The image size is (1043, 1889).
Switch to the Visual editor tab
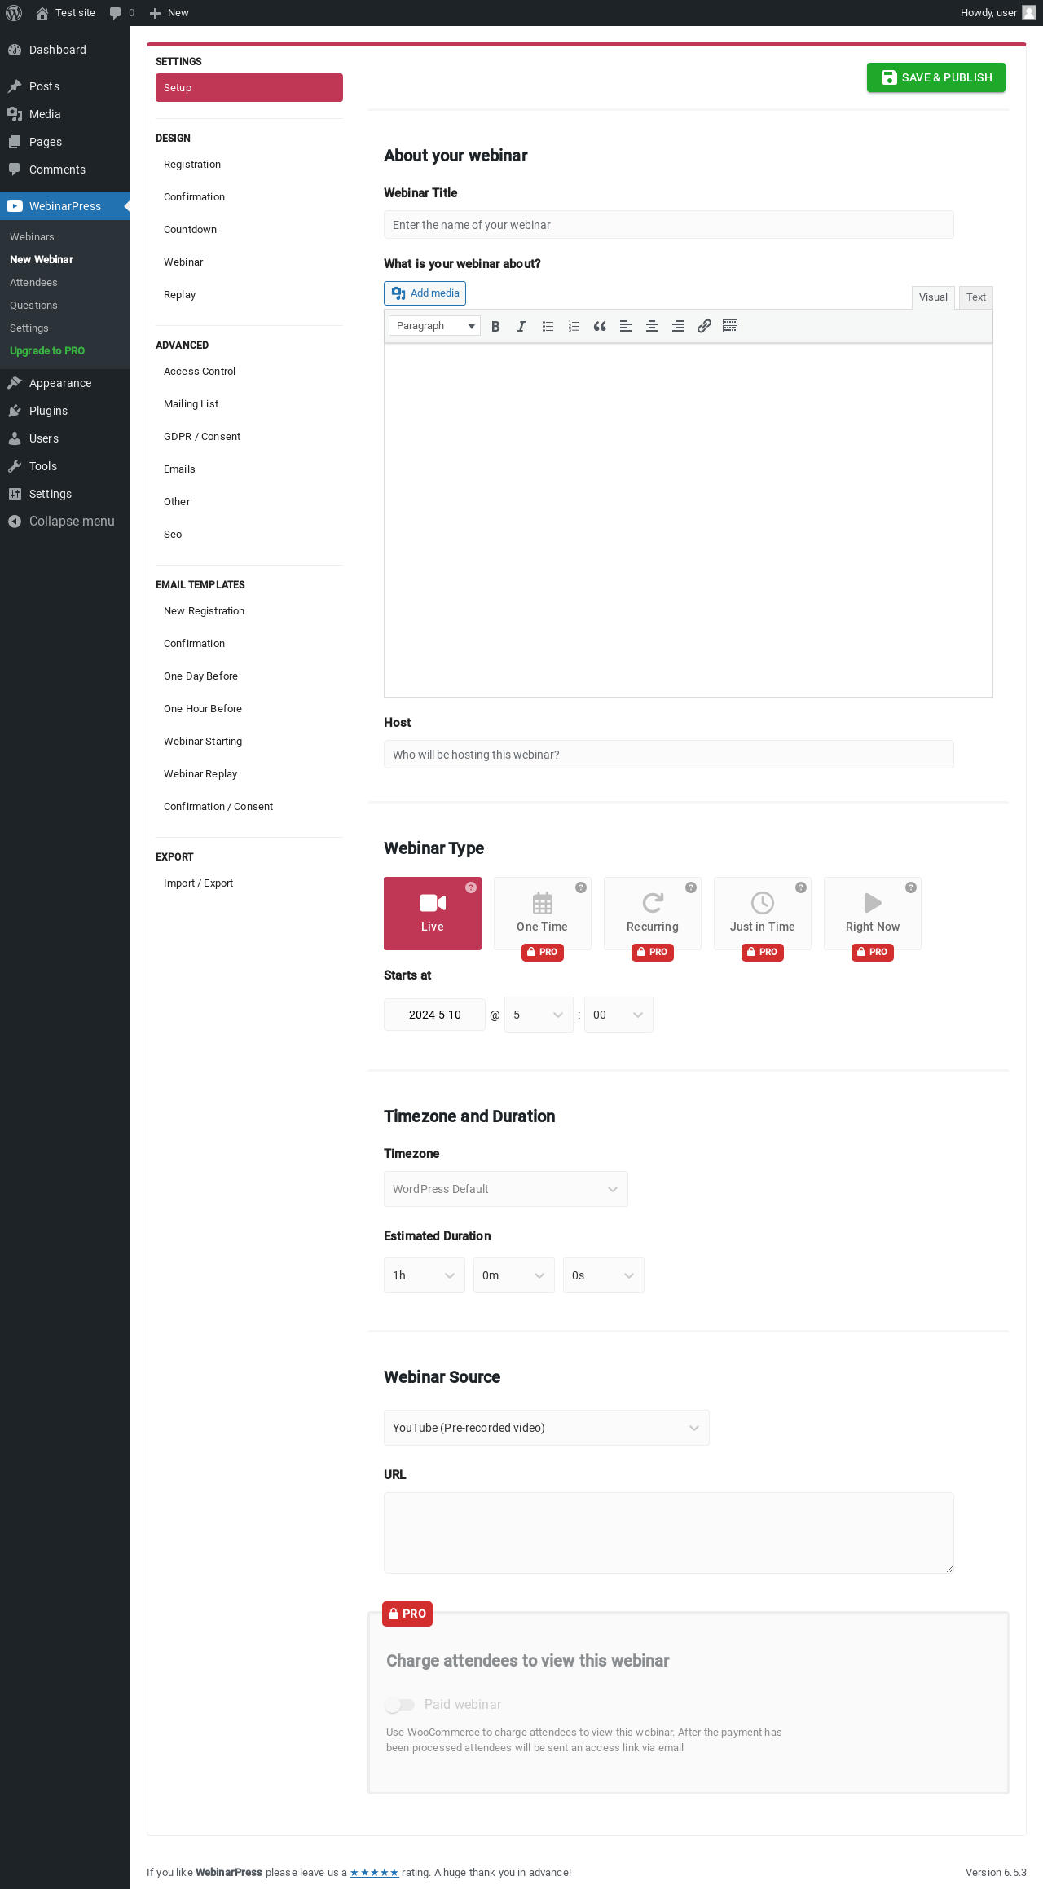click(934, 297)
